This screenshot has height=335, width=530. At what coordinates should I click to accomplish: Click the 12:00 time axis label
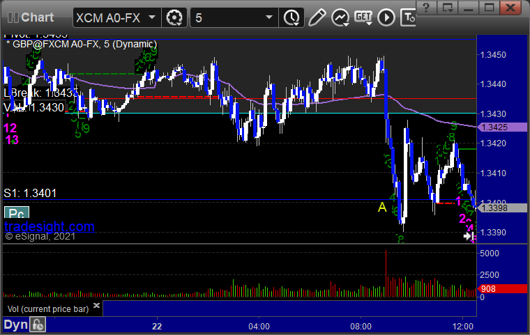(x=463, y=326)
